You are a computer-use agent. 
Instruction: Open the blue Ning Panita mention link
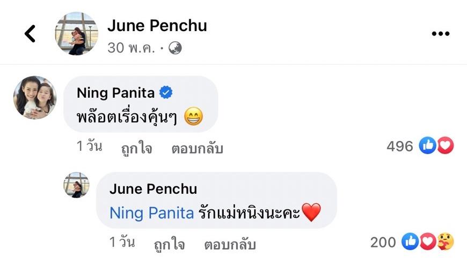point(151,213)
